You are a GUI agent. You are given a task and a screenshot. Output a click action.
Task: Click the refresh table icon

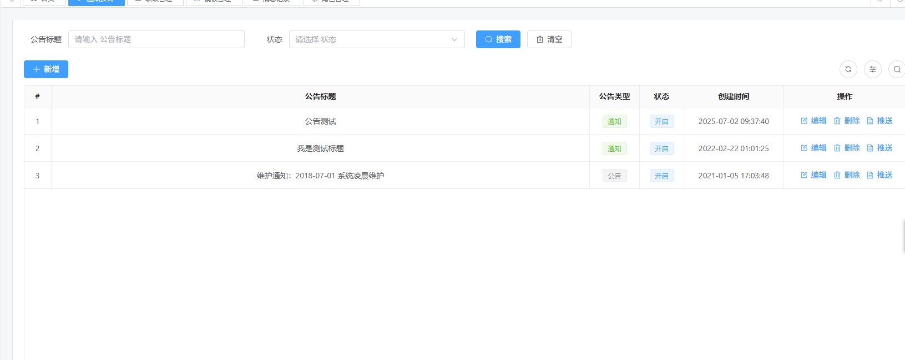click(848, 69)
